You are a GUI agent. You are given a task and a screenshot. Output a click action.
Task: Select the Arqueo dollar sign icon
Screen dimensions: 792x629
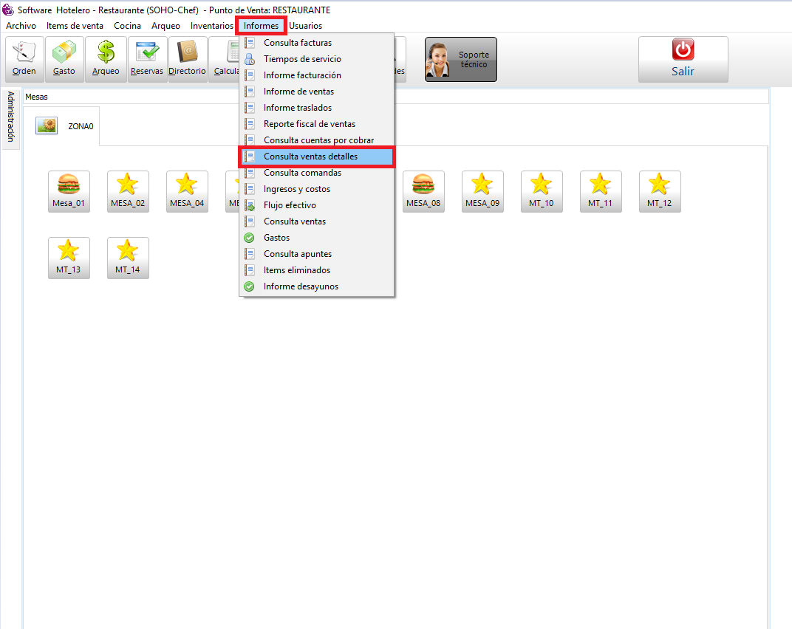(105, 59)
